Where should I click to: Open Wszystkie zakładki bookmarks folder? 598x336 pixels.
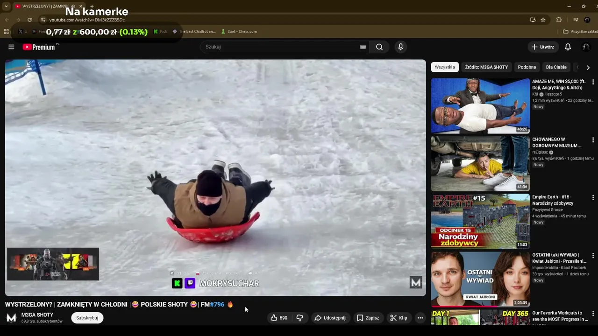click(580, 31)
